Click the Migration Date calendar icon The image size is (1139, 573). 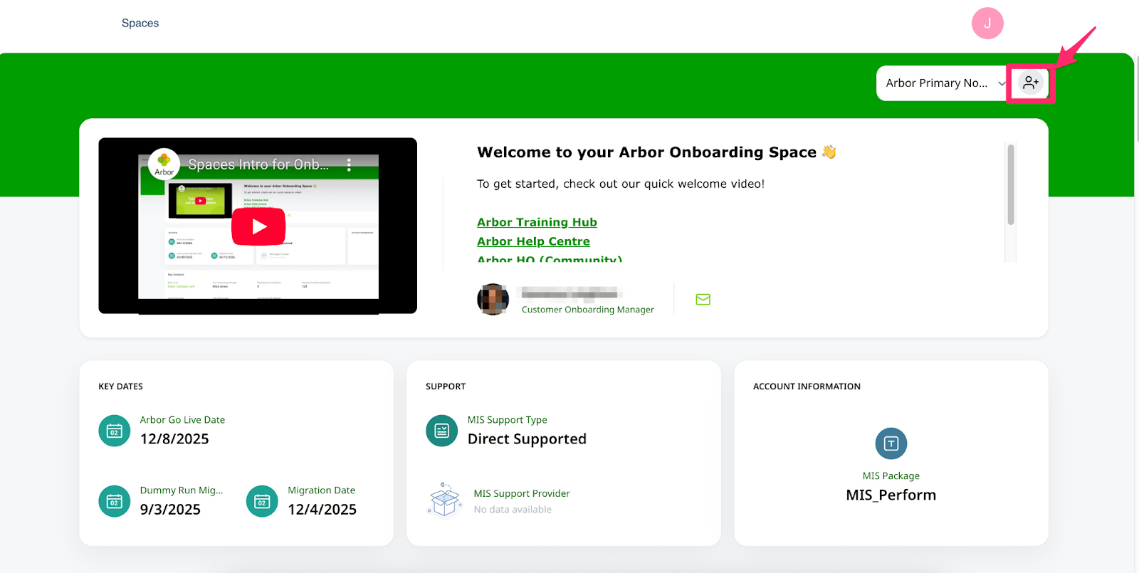pos(262,501)
